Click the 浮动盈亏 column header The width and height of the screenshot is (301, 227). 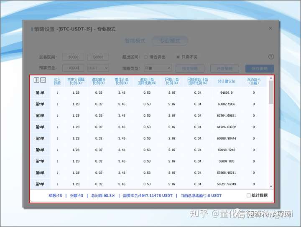click(254, 81)
